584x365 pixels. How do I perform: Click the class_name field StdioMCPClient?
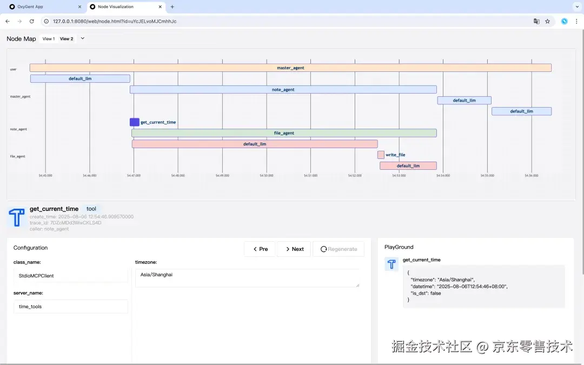pos(71,276)
